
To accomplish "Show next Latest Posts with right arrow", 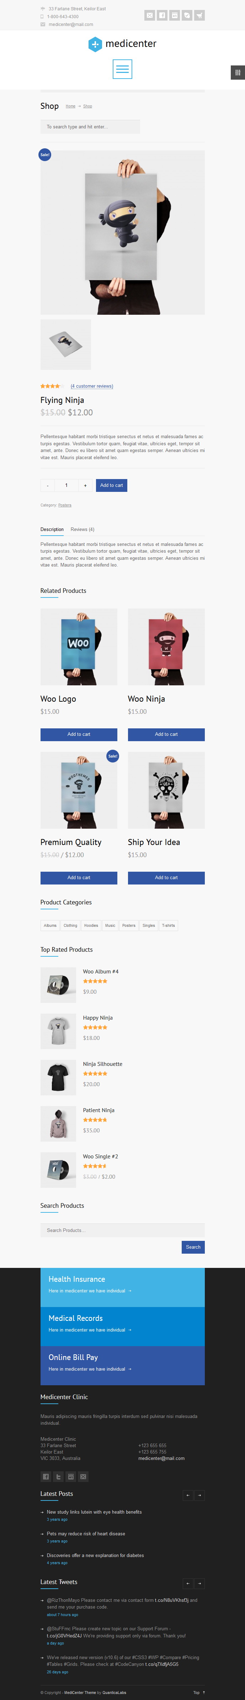I will (x=199, y=1496).
